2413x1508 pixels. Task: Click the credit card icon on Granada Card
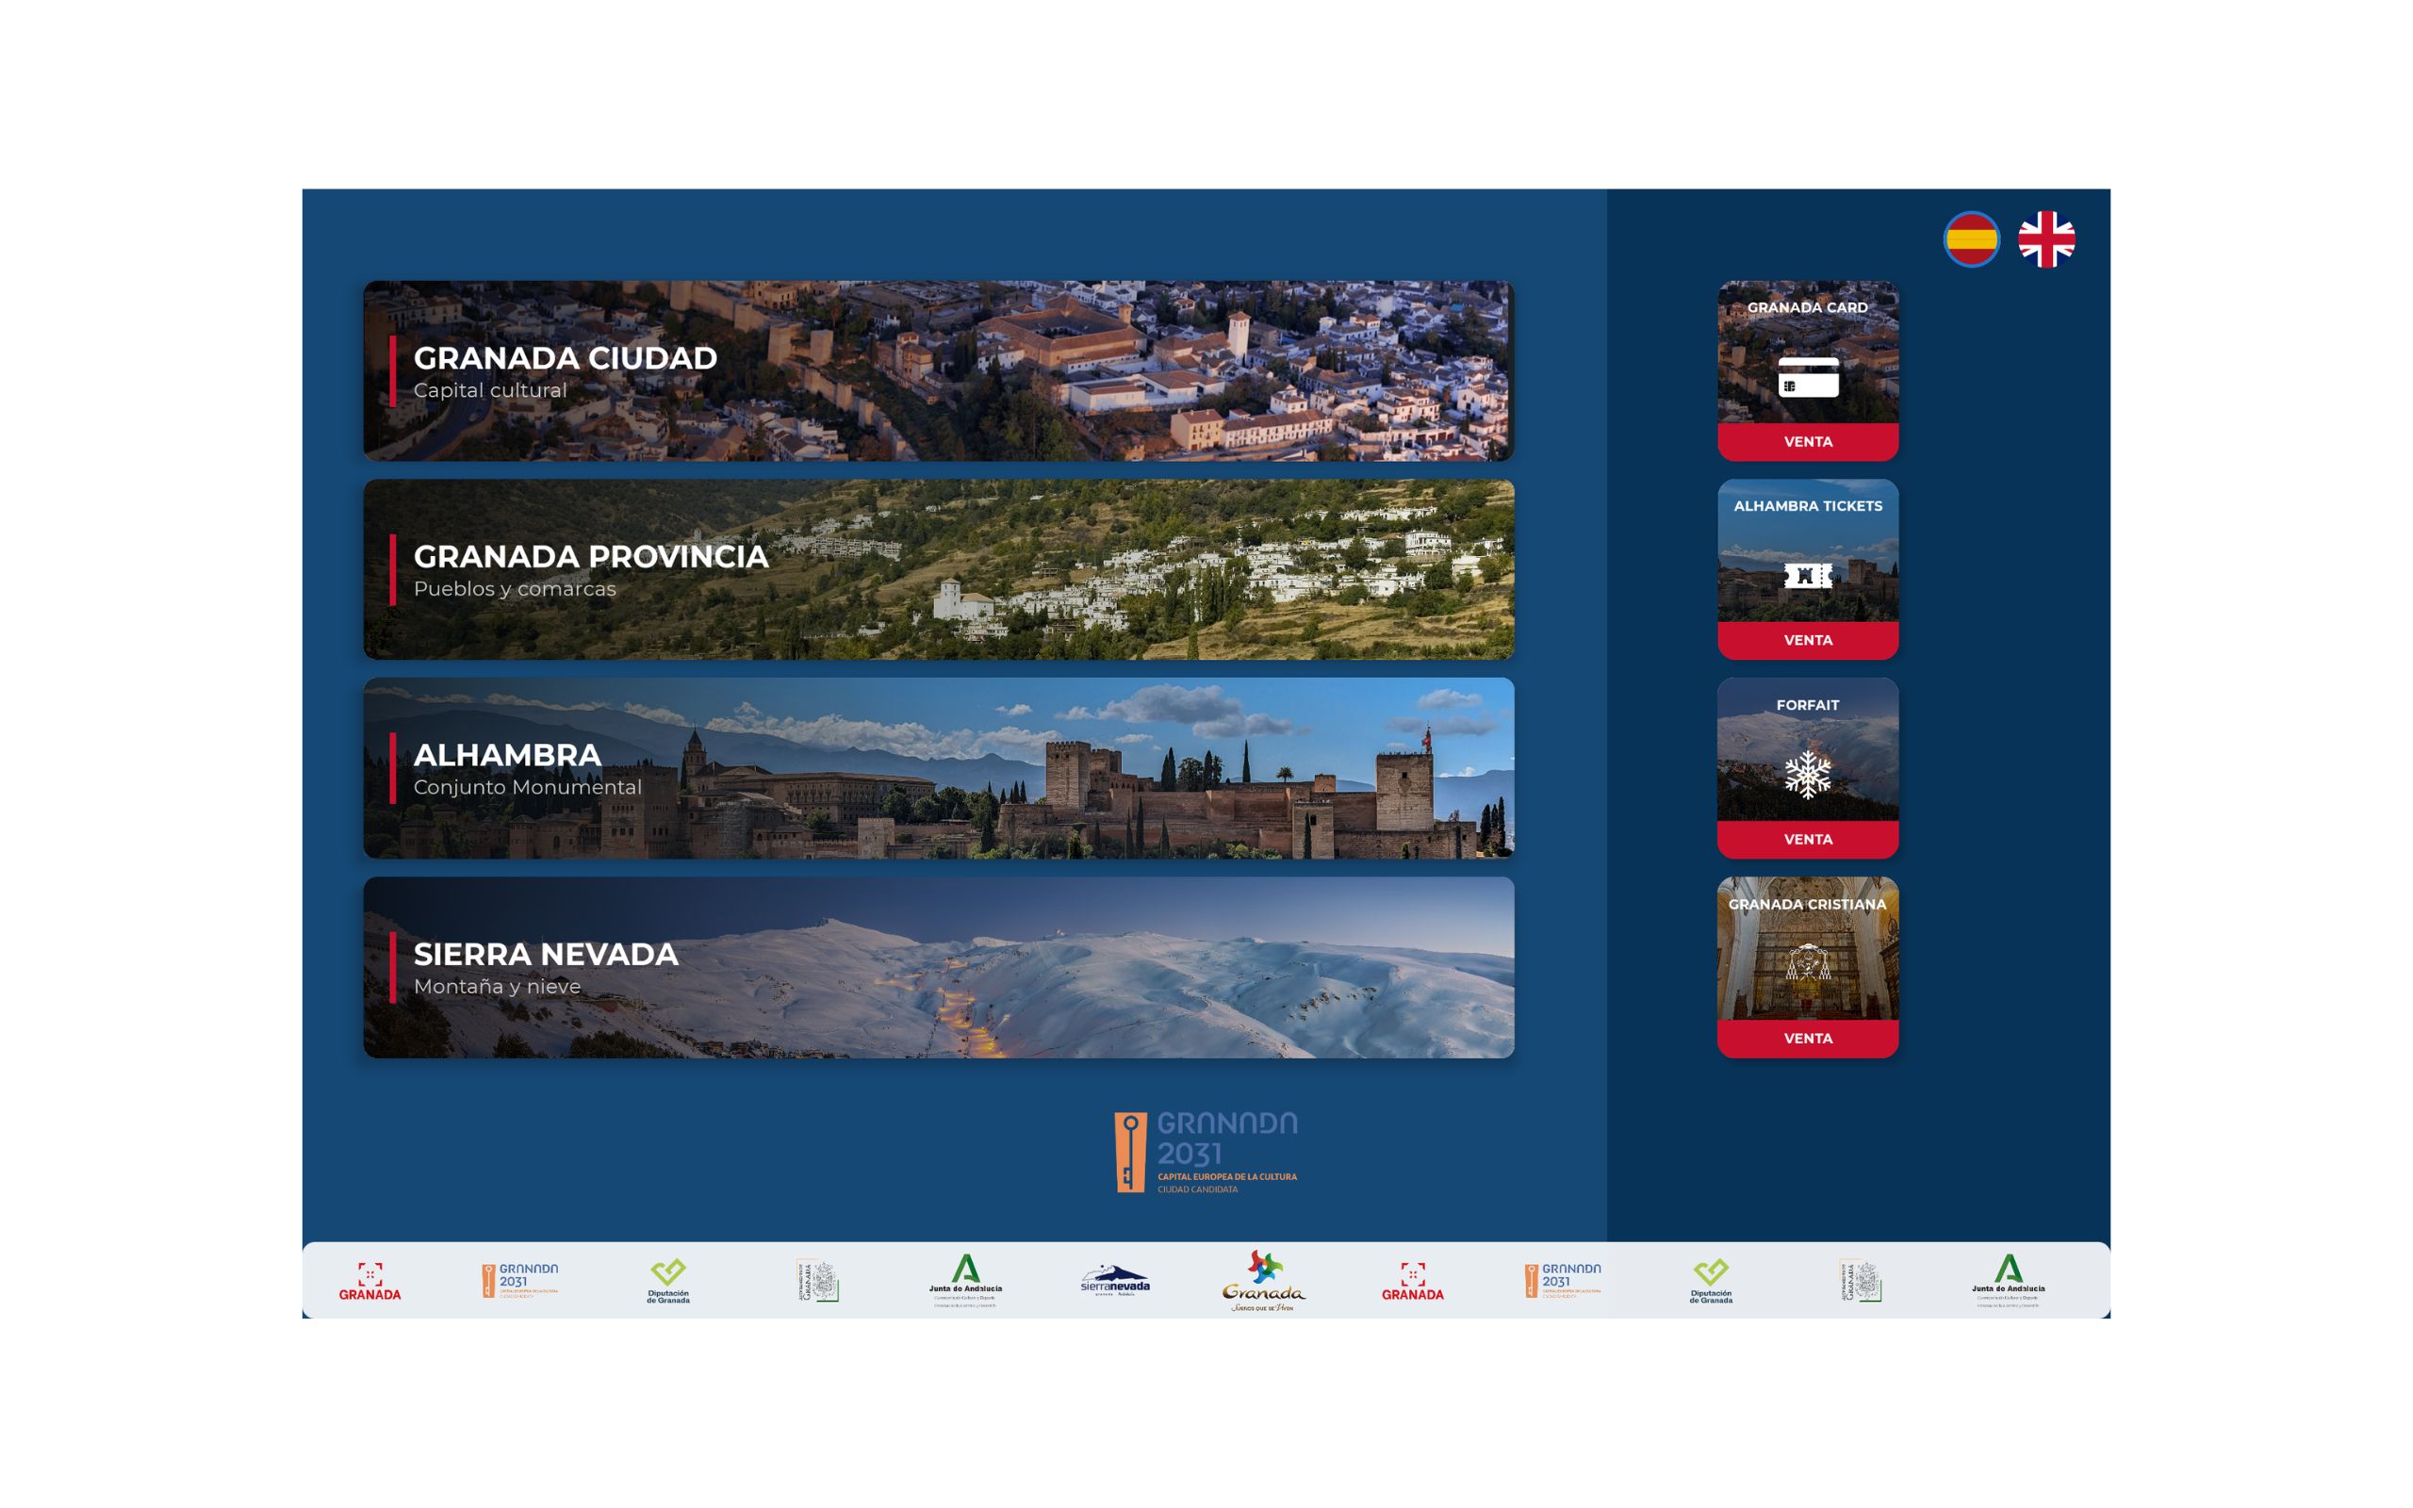click(x=1808, y=377)
